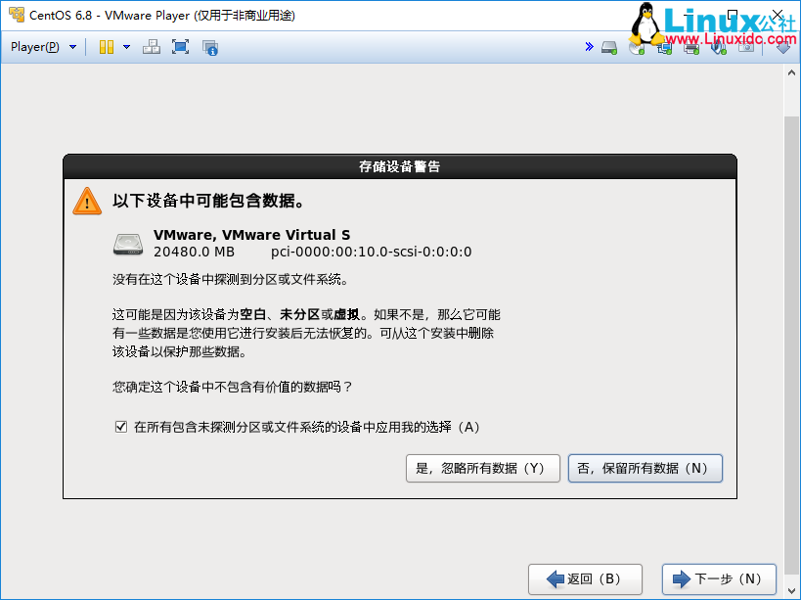Click the warning triangle in the storage dialog
801x600 pixels.
coord(86,203)
